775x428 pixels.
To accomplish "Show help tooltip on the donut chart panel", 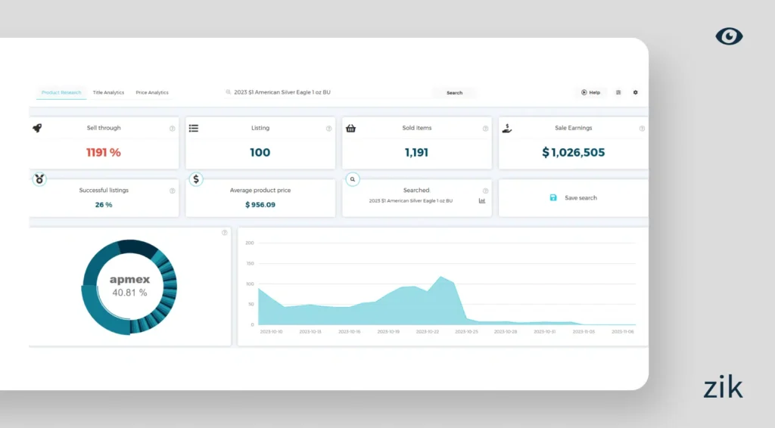I will (224, 233).
